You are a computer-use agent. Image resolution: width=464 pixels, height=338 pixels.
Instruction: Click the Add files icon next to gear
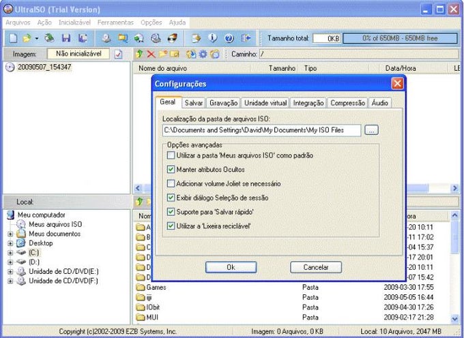pyautogui.click(x=191, y=54)
